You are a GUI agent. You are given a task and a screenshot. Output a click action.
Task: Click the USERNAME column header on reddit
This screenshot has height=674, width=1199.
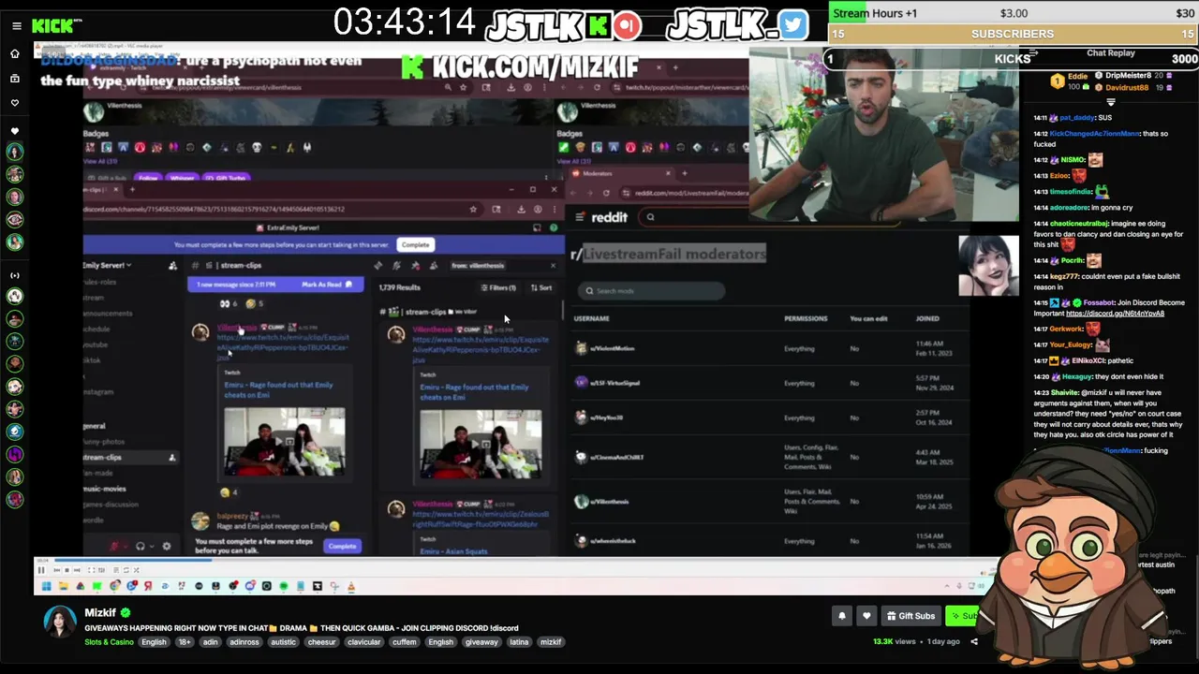592,319
